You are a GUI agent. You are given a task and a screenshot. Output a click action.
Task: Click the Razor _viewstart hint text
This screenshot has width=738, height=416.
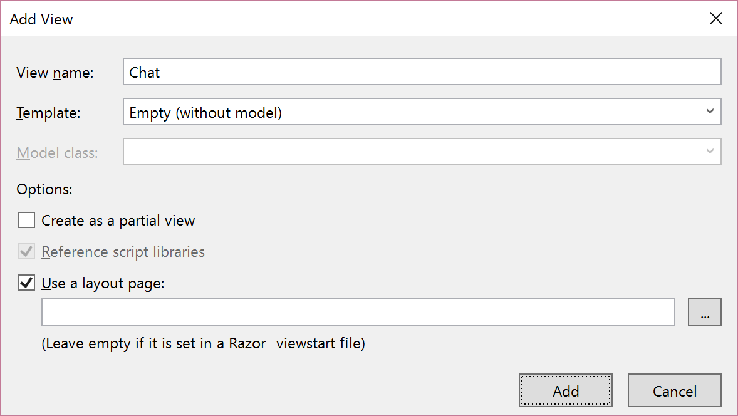coord(204,343)
